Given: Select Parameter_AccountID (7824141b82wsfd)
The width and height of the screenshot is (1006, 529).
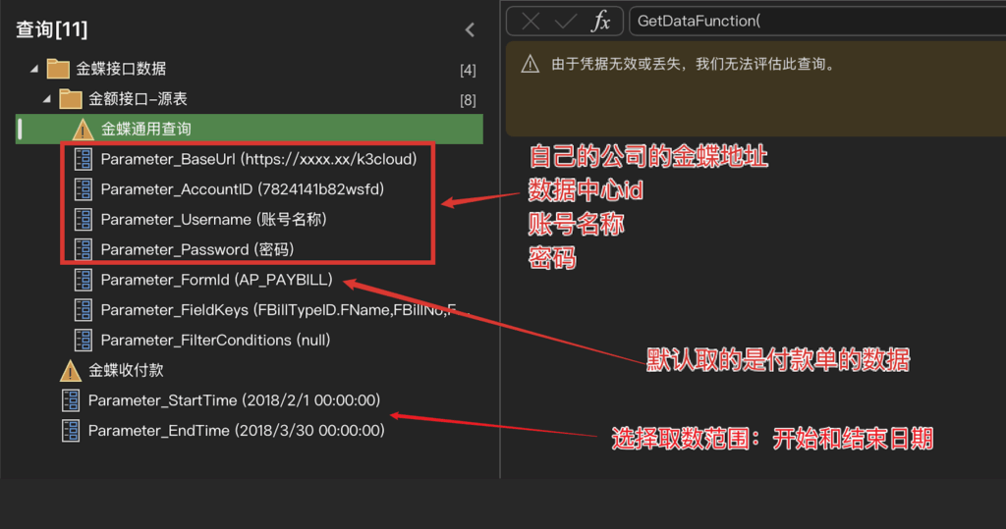Looking at the screenshot, I should (x=243, y=189).
